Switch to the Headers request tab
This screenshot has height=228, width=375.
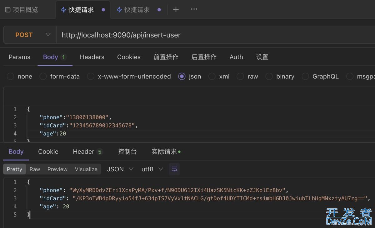tap(92, 57)
